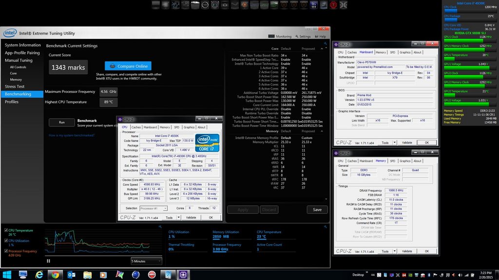Open the 5 Minutes time range dropdown

pos(146,261)
